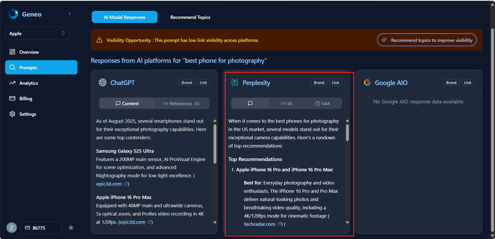This screenshot has height=239, width=495.
Task: Click the Link tag on Perplexity card
Action: [x=336, y=83]
